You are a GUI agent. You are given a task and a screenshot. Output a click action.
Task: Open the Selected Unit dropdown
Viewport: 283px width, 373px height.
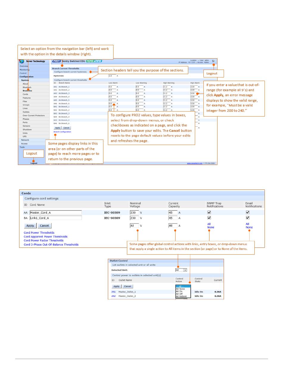(181, 270)
